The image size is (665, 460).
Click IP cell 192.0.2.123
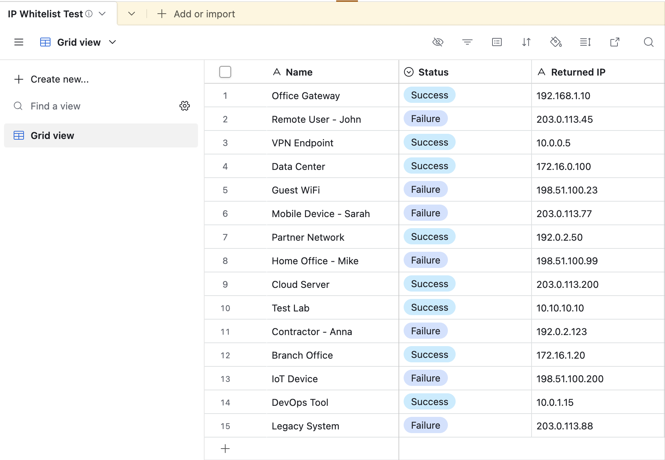(x=598, y=331)
